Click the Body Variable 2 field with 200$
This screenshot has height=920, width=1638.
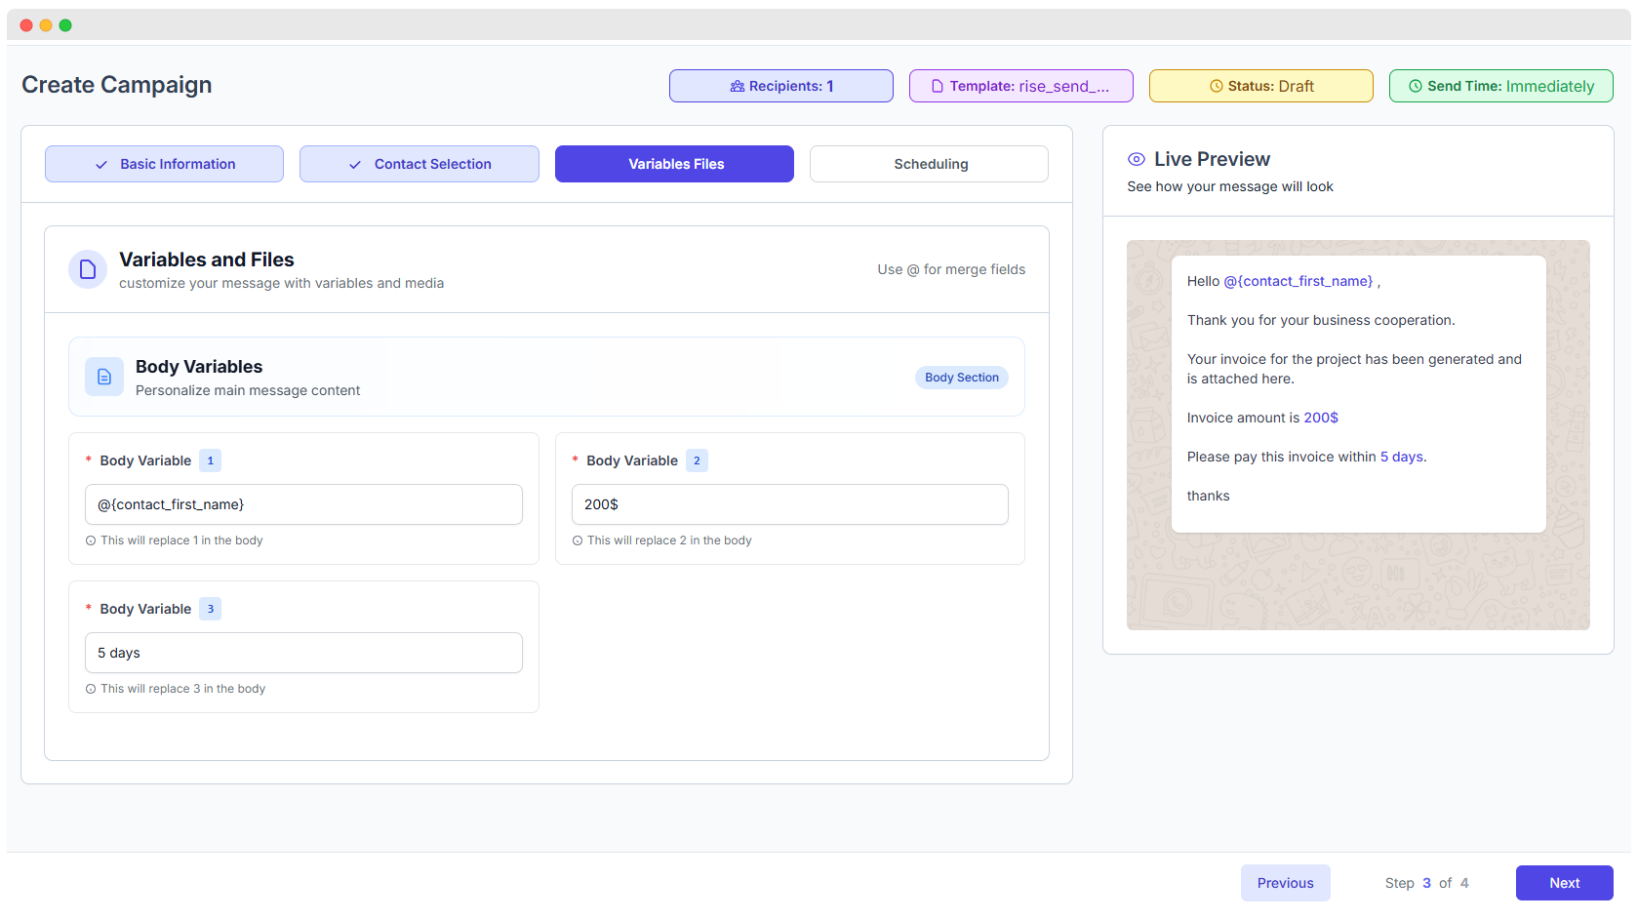(789, 504)
